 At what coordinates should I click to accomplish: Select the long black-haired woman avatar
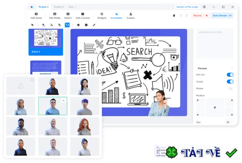pyautogui.click(x=85, y=86)
